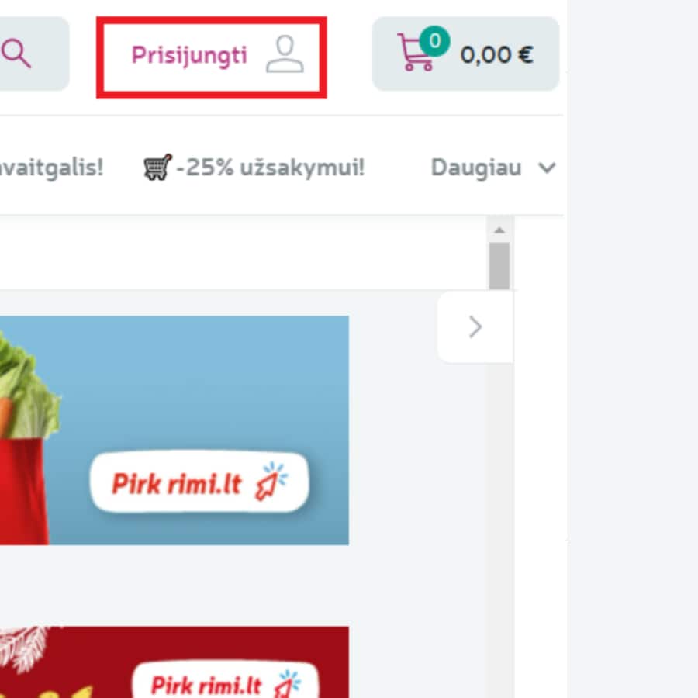Screen dimensions: 698x698
Task: Click the cursor icon on blue banner button
Action: 271,482
